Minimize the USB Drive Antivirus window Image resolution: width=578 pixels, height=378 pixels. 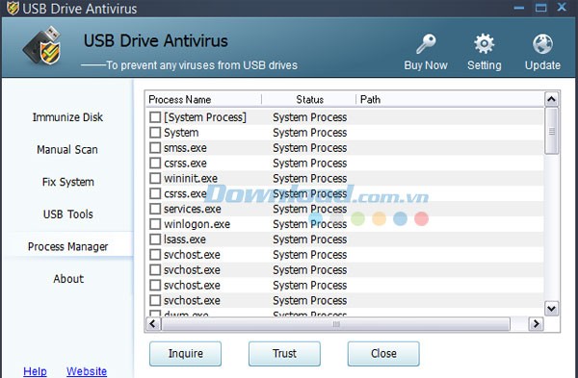pos(519,8)
